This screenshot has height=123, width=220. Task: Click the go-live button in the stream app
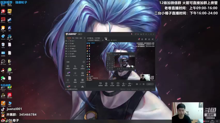click(x=150, y=84)
